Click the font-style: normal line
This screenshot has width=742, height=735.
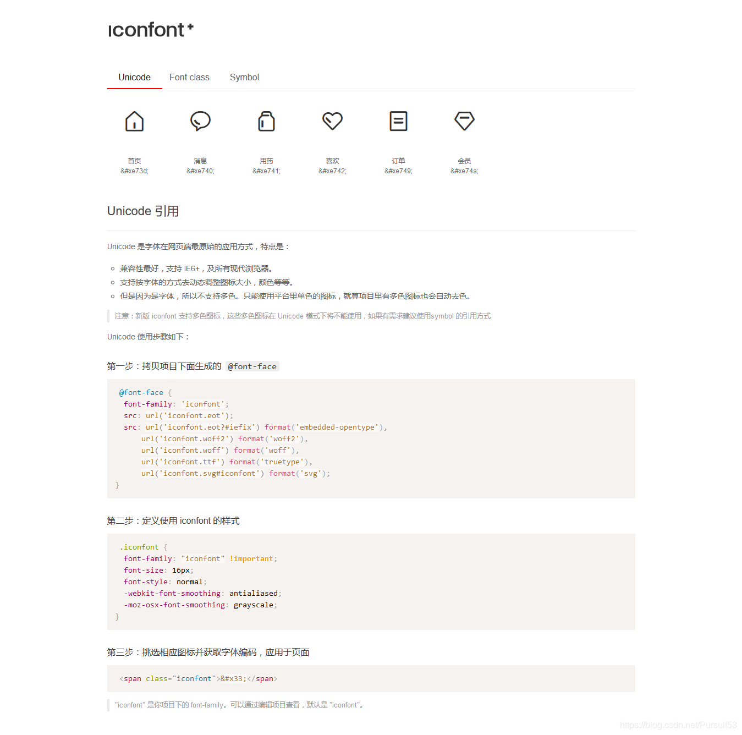point(165,582)
